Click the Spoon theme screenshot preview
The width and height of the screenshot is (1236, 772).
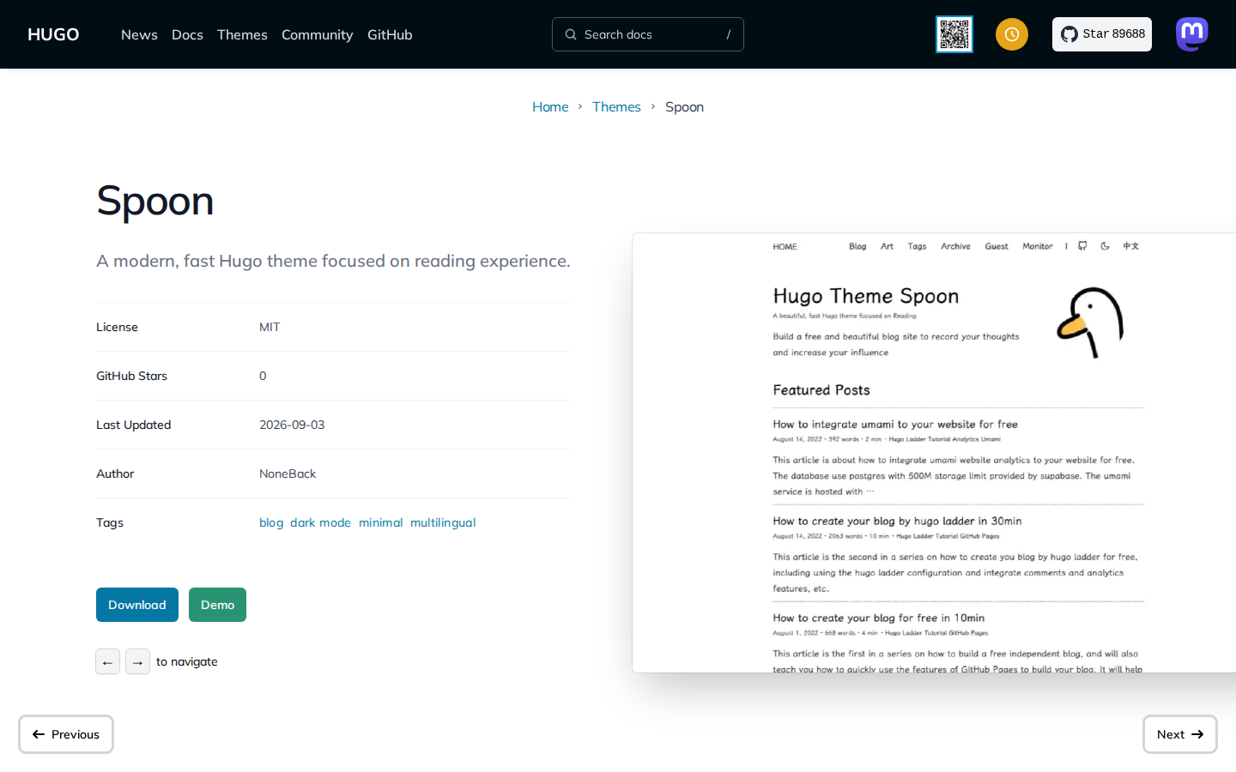click(934, 453)
